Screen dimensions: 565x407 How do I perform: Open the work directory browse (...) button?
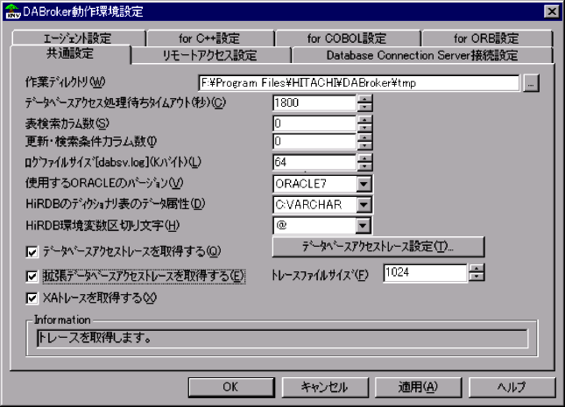click(531, 83)
